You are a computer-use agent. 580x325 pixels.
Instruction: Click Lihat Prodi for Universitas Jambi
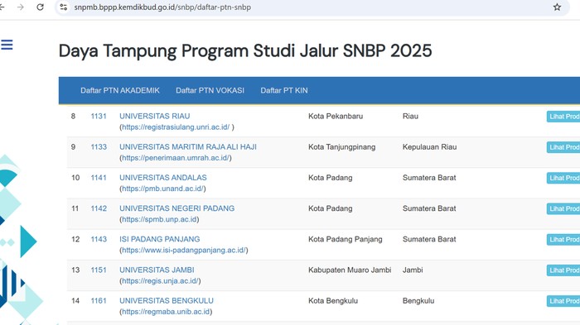[x=563, y=270]
